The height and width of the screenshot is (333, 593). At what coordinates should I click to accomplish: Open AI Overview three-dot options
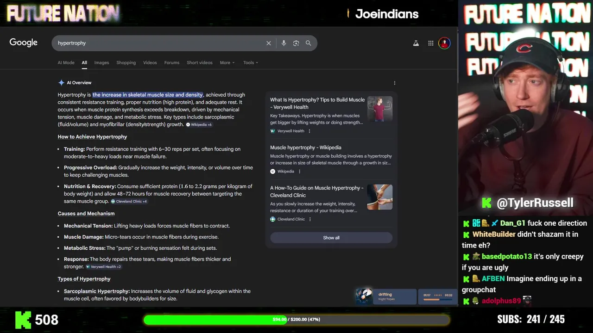[395, 83]
